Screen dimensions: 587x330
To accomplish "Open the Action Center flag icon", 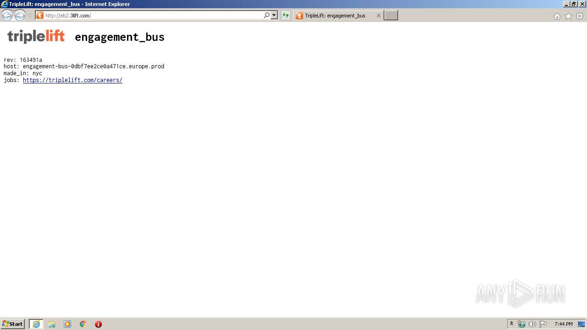I will [543, 324].
